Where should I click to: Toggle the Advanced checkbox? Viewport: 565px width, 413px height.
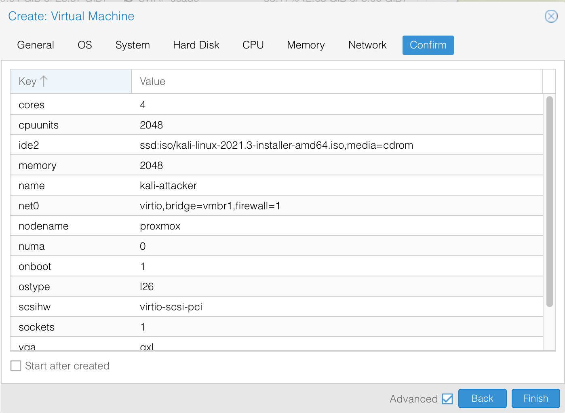[x=447, y=399]
